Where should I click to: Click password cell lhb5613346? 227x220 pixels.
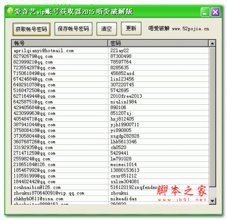[x=124, y=142]
